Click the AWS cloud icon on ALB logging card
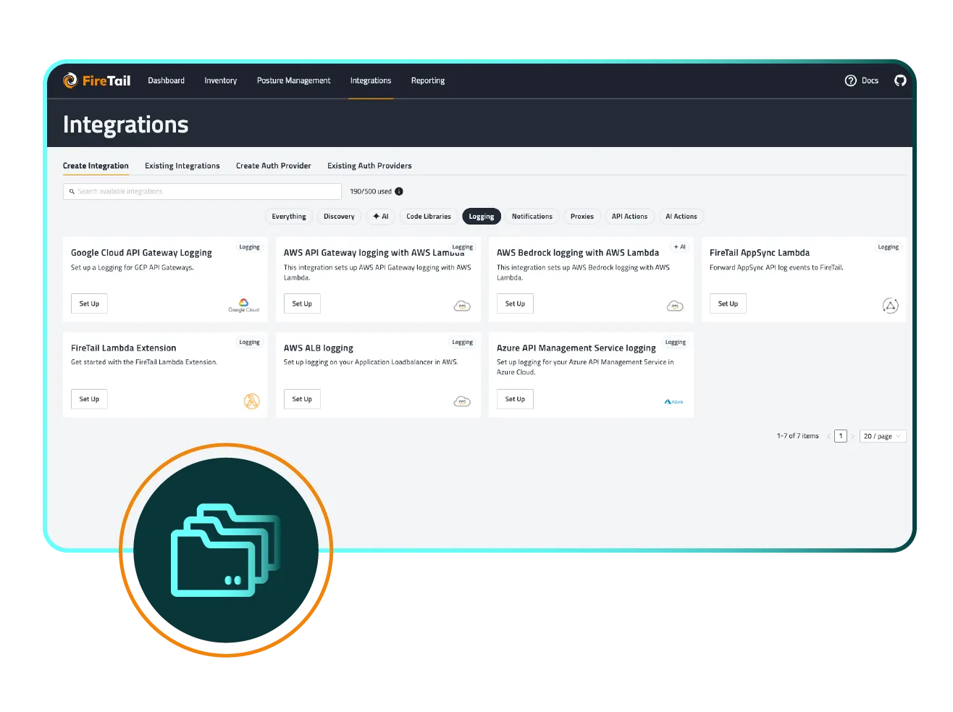The height and width of the screenshot is (712, 953). point(462,401)
